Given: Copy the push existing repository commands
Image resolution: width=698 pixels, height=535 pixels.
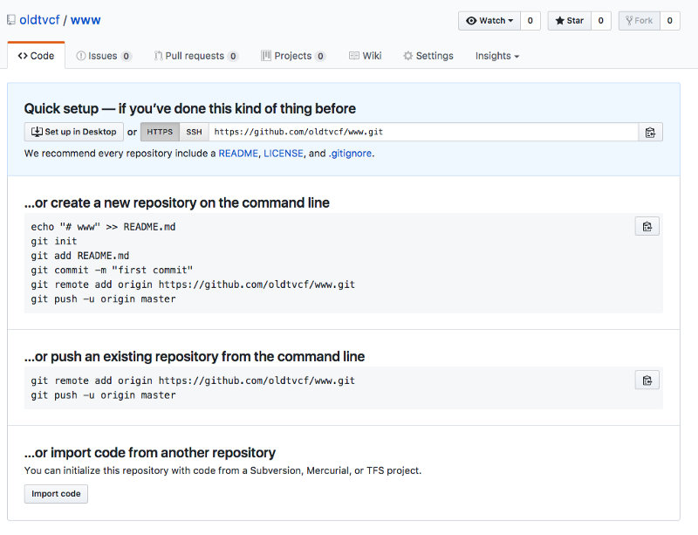Looking at the screenshot, I should point(647,381).
